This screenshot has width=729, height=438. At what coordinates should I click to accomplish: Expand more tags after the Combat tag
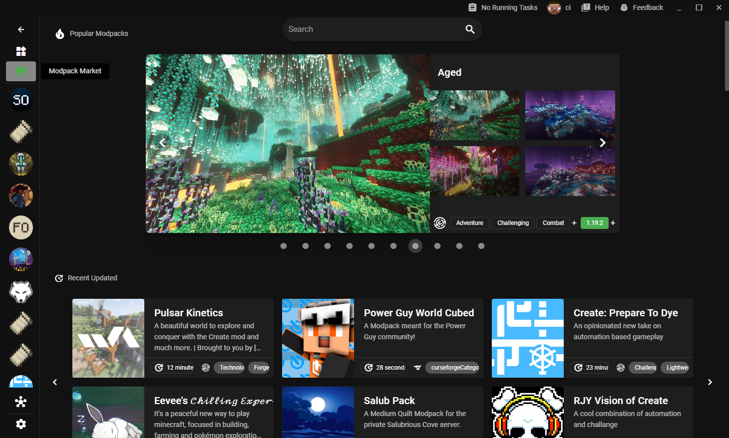pyautogui.click(x=574, y=223)
